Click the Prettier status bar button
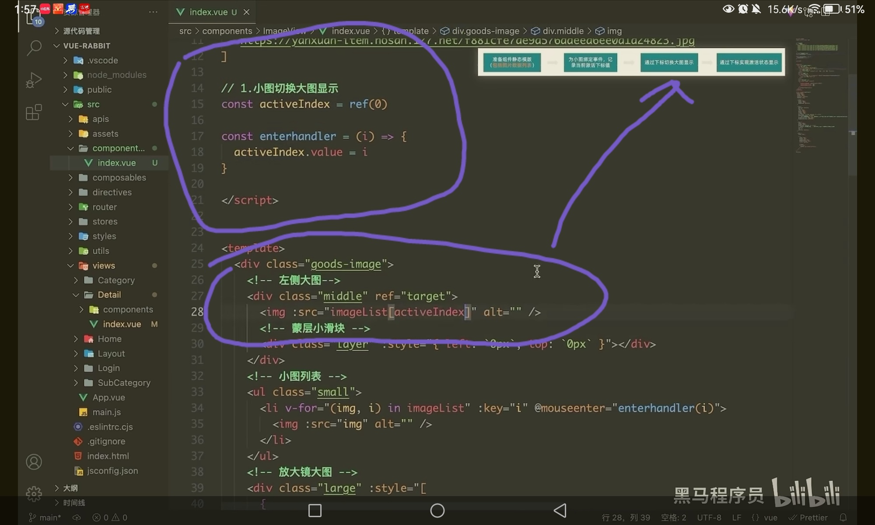 [x=808, y=518]
